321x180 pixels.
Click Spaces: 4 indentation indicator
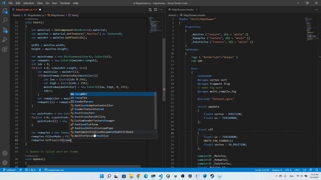click(x=277, y=170)
